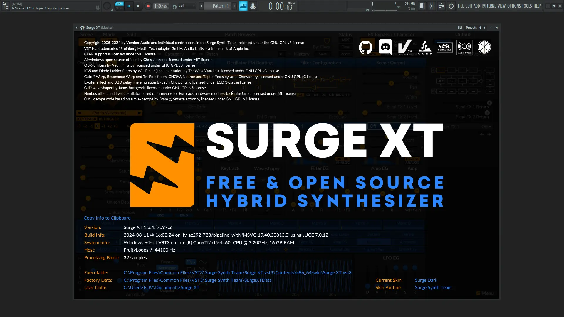The height and width of the screenshot is (317, 564).
Task: Open FL Studio mixer icon
Action: click(x=432, y=6)
